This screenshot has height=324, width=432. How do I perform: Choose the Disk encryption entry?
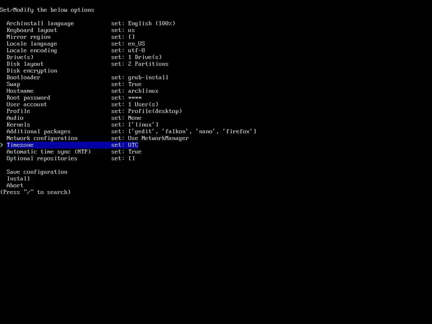(32, 71)
